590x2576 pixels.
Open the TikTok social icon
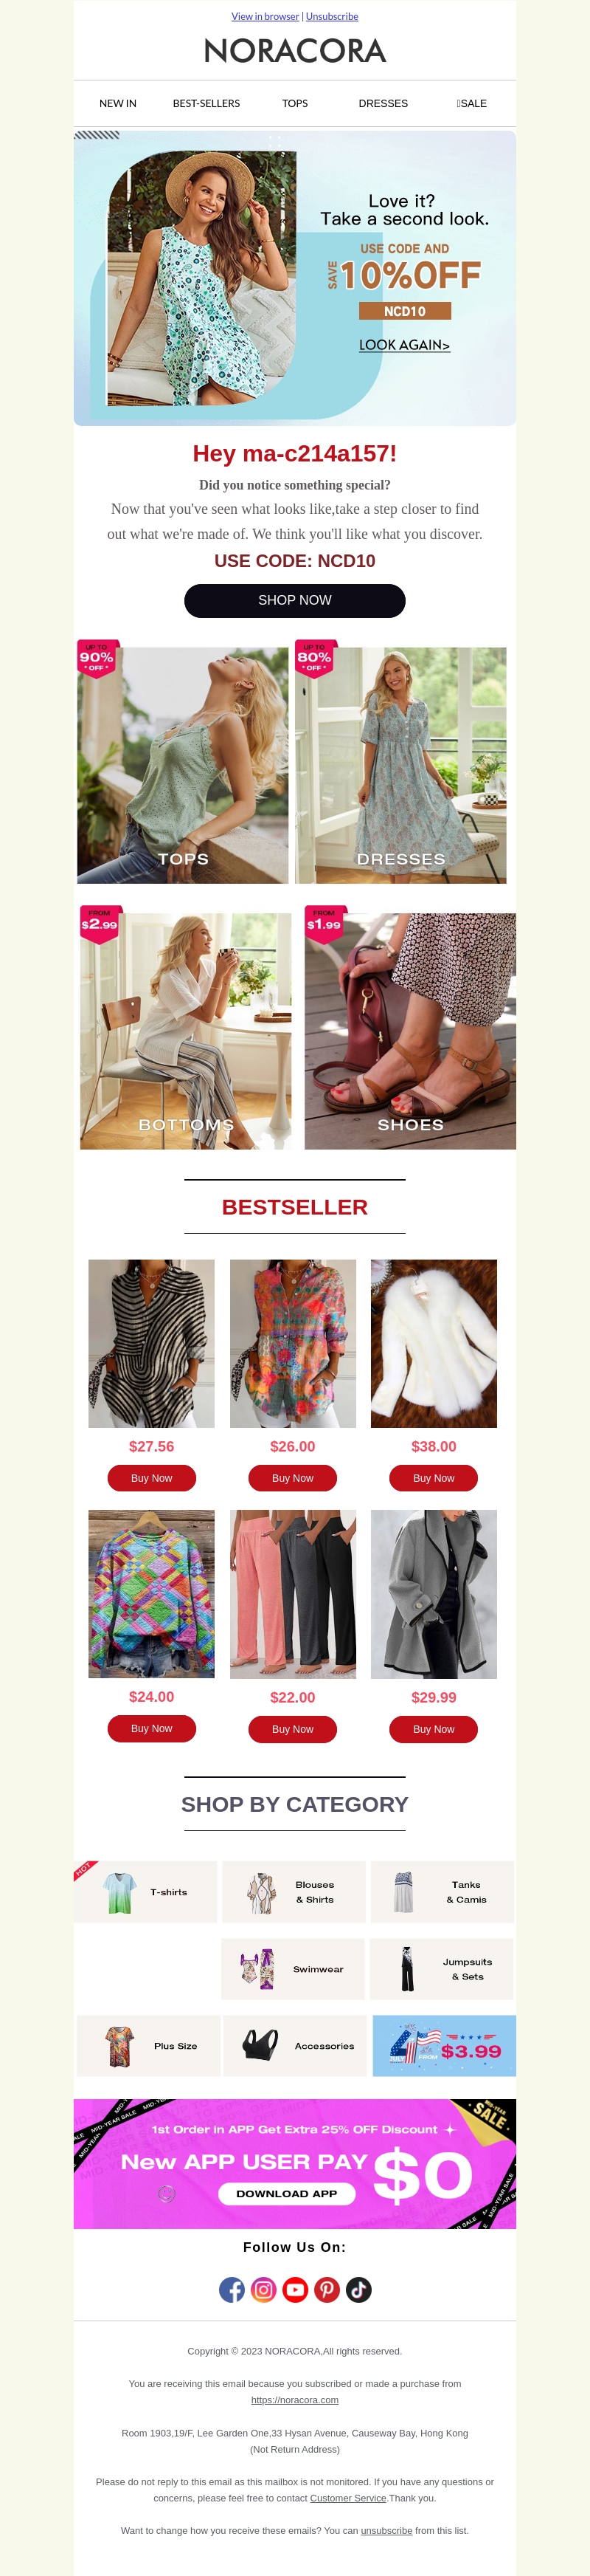[358, 2289]
